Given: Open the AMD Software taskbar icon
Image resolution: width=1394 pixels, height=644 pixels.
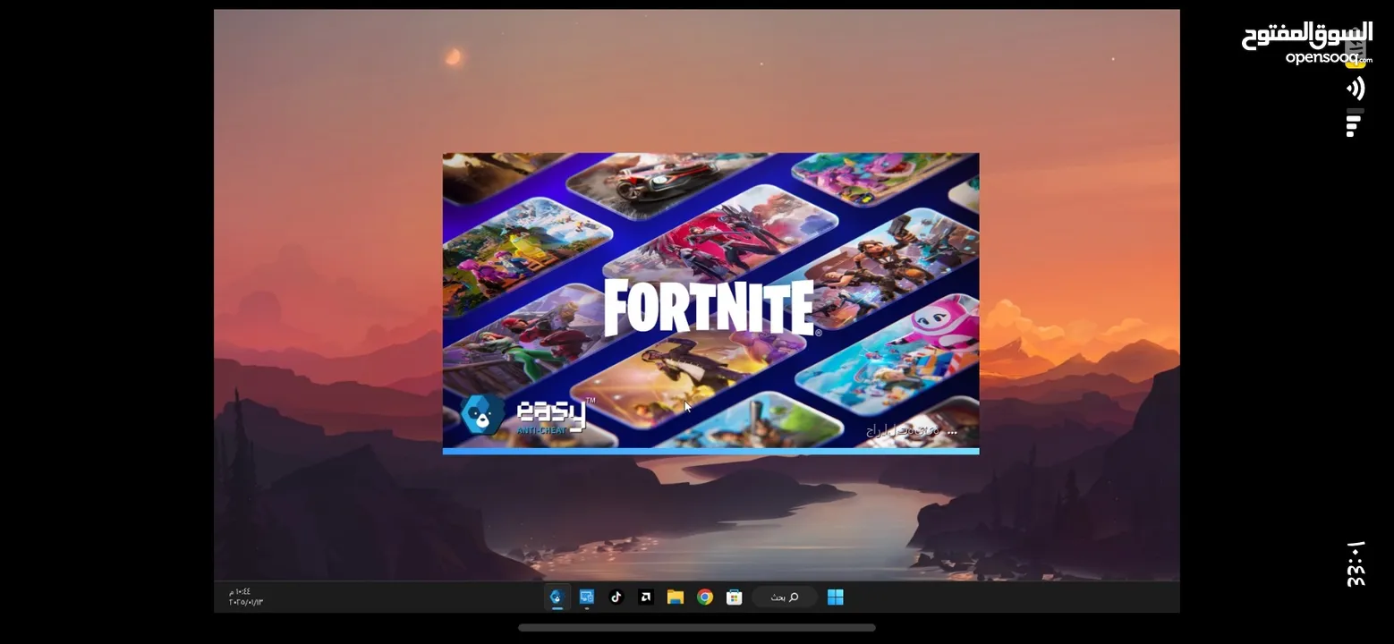Looking at the screenshot, I should 645,597.
